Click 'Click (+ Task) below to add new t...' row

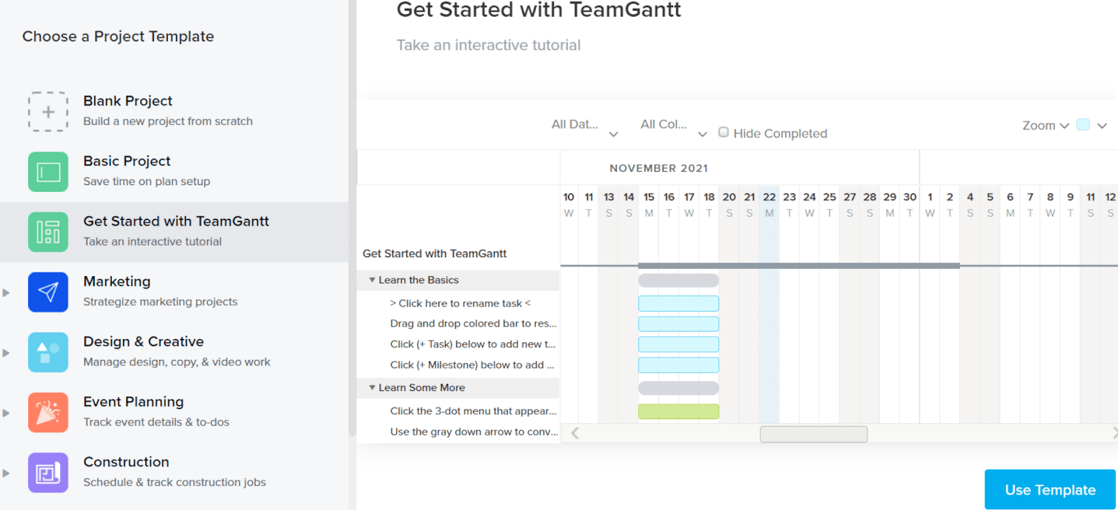[458, 344]
